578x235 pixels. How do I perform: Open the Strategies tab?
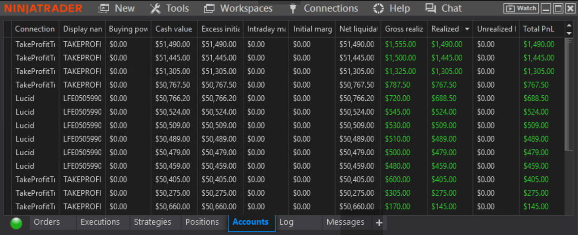152,222
